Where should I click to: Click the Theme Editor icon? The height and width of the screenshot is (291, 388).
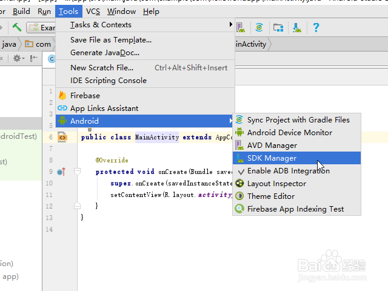239,196
